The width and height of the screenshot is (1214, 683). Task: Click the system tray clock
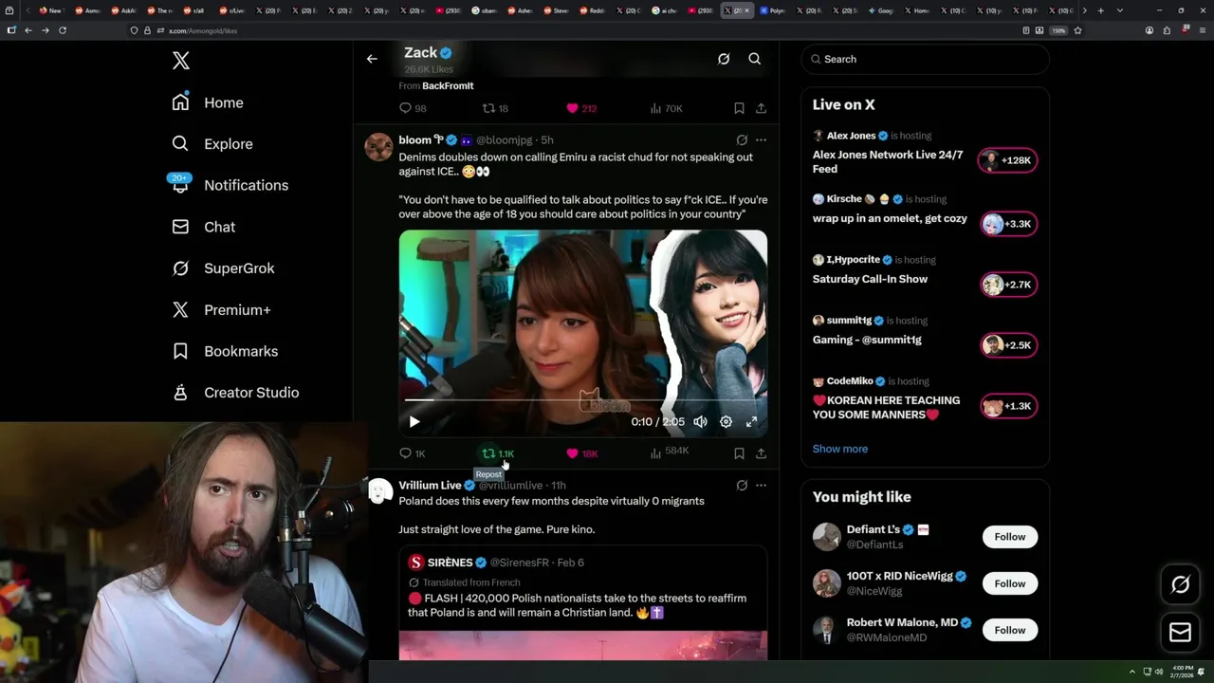coord(1183,671)
